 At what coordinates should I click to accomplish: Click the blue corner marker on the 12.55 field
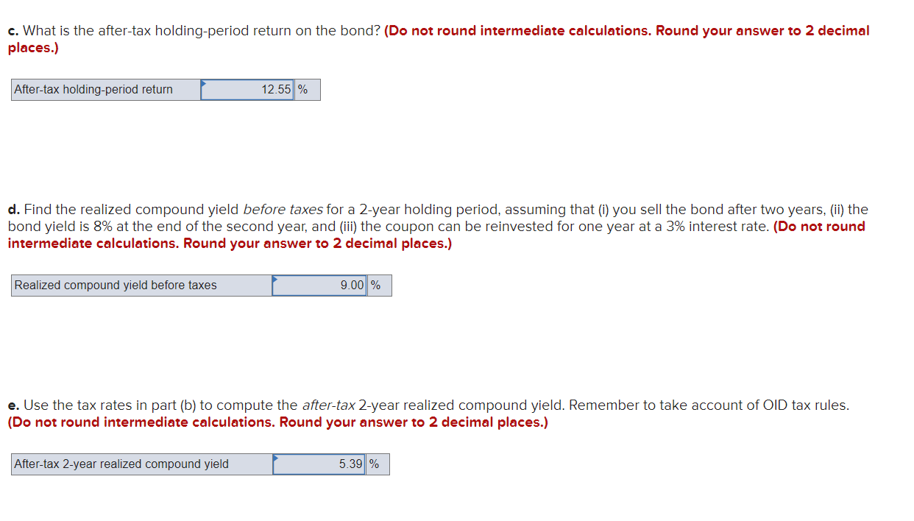pos(205,84)
